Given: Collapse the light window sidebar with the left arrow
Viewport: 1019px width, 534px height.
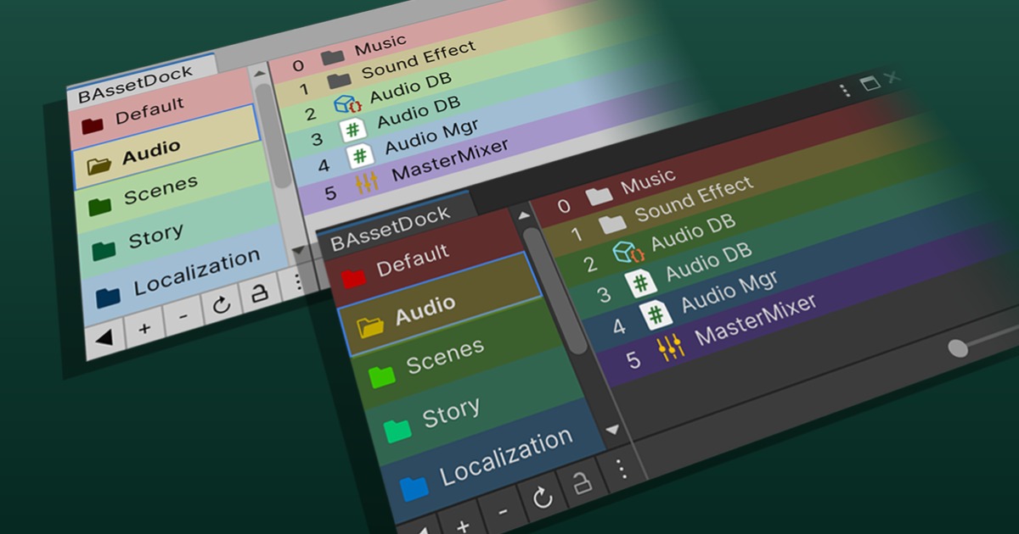Looking at the screenshot, I should (x=104, y=338).
